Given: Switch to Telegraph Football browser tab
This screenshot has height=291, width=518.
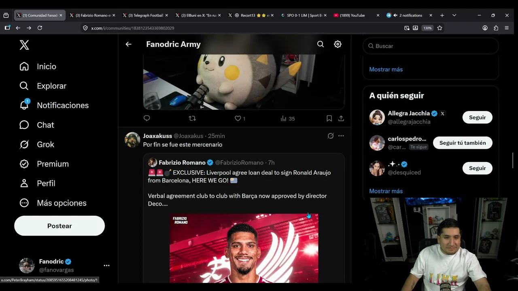Looking at the screenshot, I should (145, 15).
